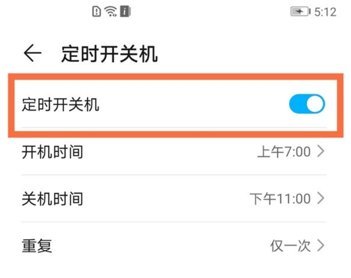This screenshot has height=278, width=351.
Task: Tap the SIM card alert status icon
Action: coord(96,11)
